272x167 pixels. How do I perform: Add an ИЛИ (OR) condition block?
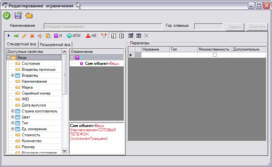click(x=74, y=36)
